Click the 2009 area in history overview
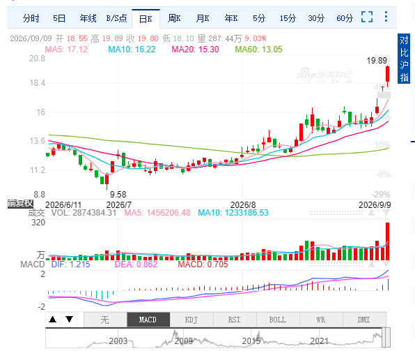 [183, 341]
